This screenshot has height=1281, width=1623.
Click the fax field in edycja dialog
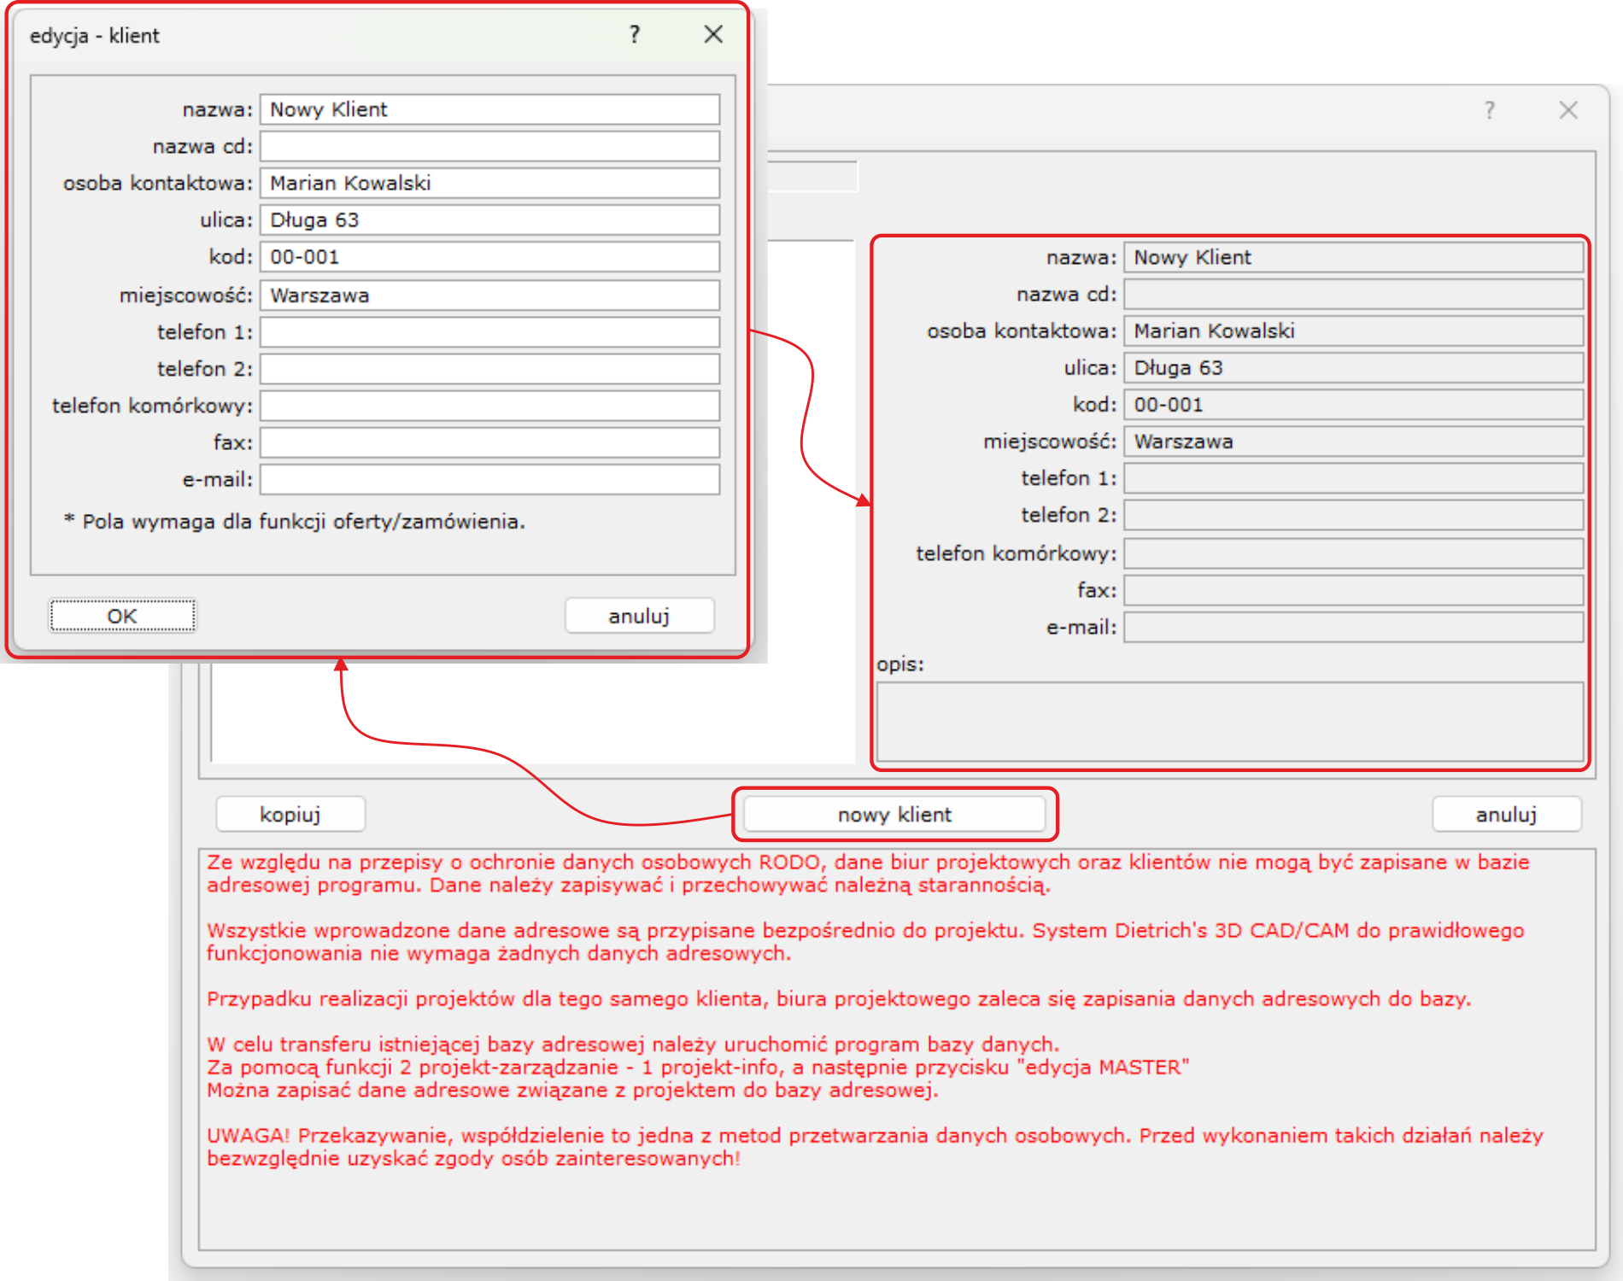pyautogui.click(x=489, y=442)
